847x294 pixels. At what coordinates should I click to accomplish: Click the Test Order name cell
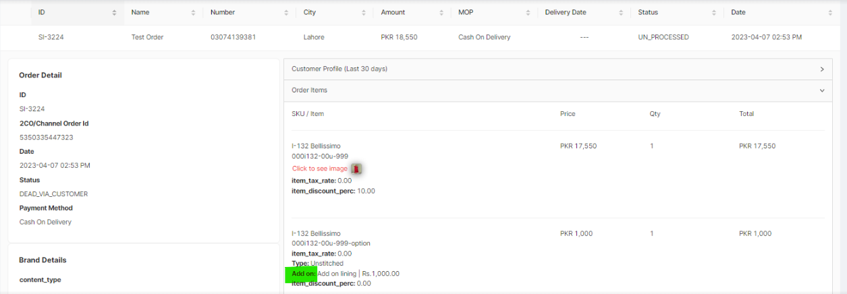pos(147,37)
